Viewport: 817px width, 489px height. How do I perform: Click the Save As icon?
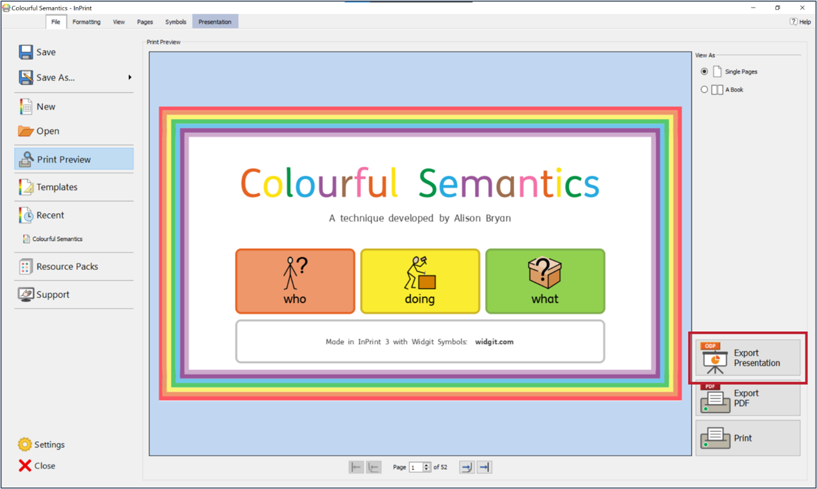click(x=25, y=77)
